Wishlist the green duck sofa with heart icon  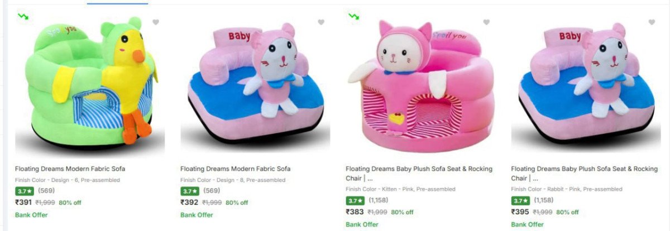[156, 22]
